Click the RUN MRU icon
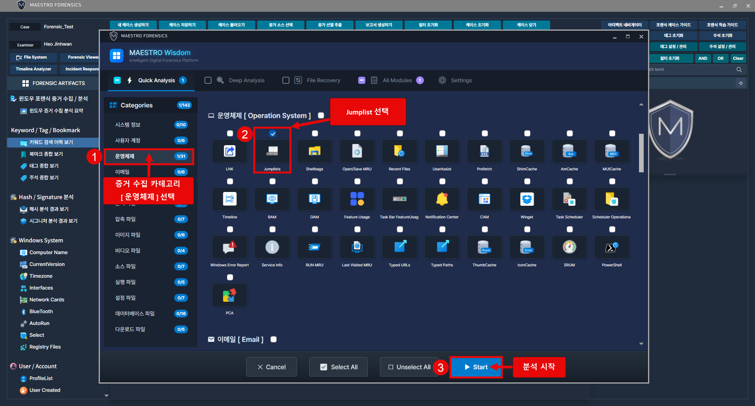755x406 pixels. point(315,247)
